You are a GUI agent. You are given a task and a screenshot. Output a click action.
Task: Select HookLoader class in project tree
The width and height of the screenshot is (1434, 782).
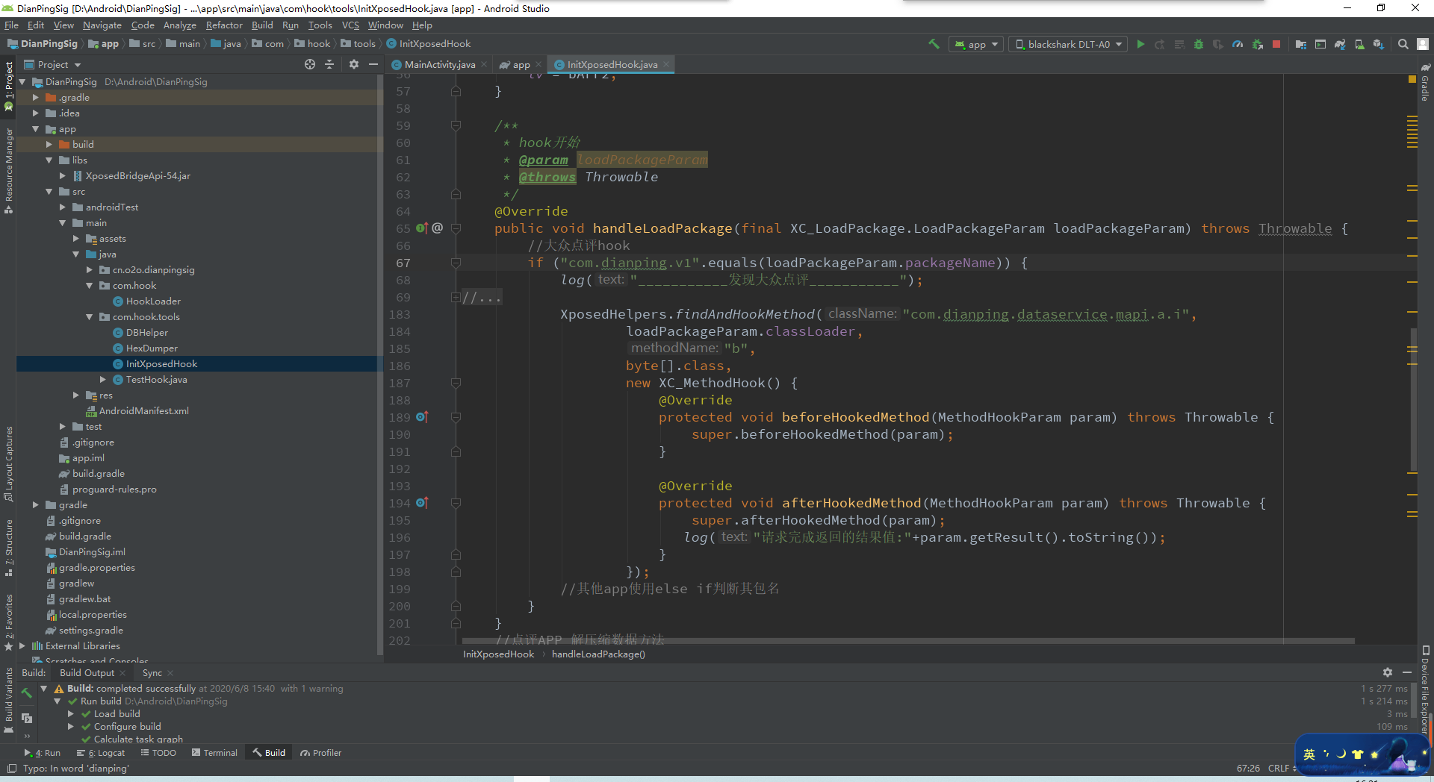tap(153, 301)
